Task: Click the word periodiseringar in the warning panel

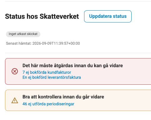Action: pos(60,104)
